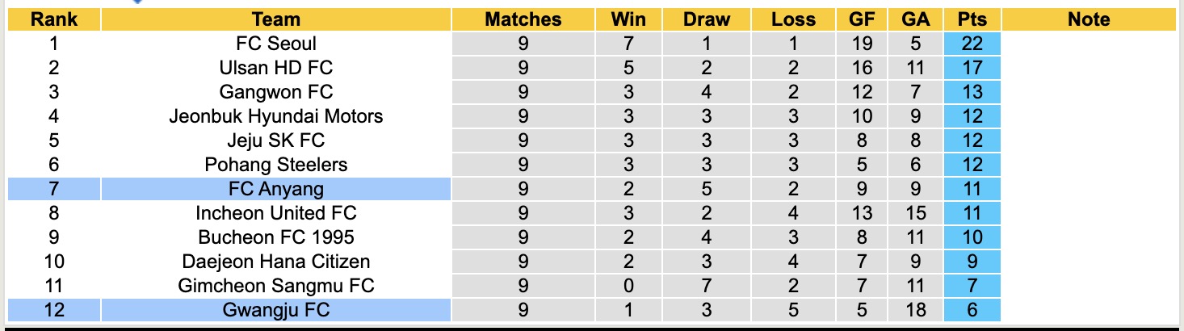Click the Pts column header

[972, 19]
